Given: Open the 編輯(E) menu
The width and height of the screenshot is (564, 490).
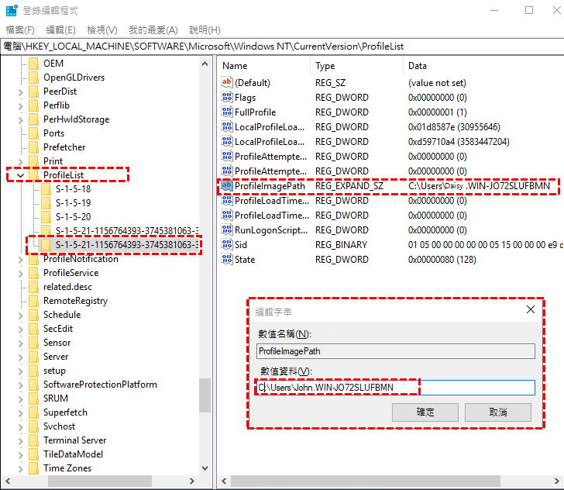Looking at the screenshot, I should click(x=60, y=30).
